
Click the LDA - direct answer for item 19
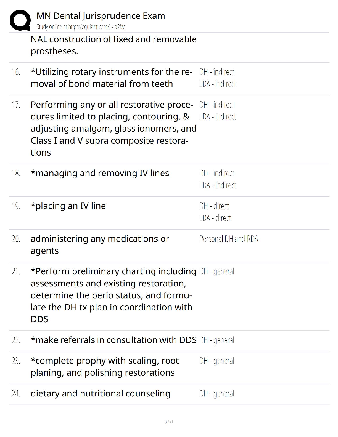tap(215, 218)
